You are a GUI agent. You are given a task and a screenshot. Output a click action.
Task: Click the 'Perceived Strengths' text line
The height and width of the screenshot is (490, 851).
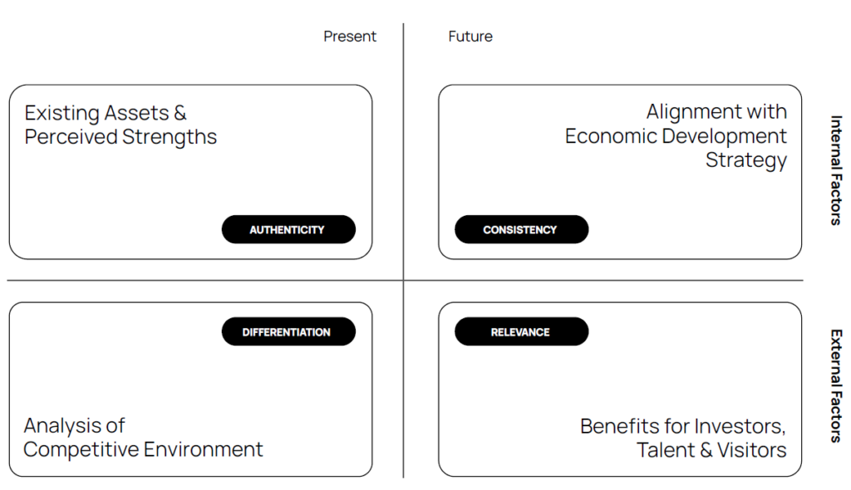point(121,137)
